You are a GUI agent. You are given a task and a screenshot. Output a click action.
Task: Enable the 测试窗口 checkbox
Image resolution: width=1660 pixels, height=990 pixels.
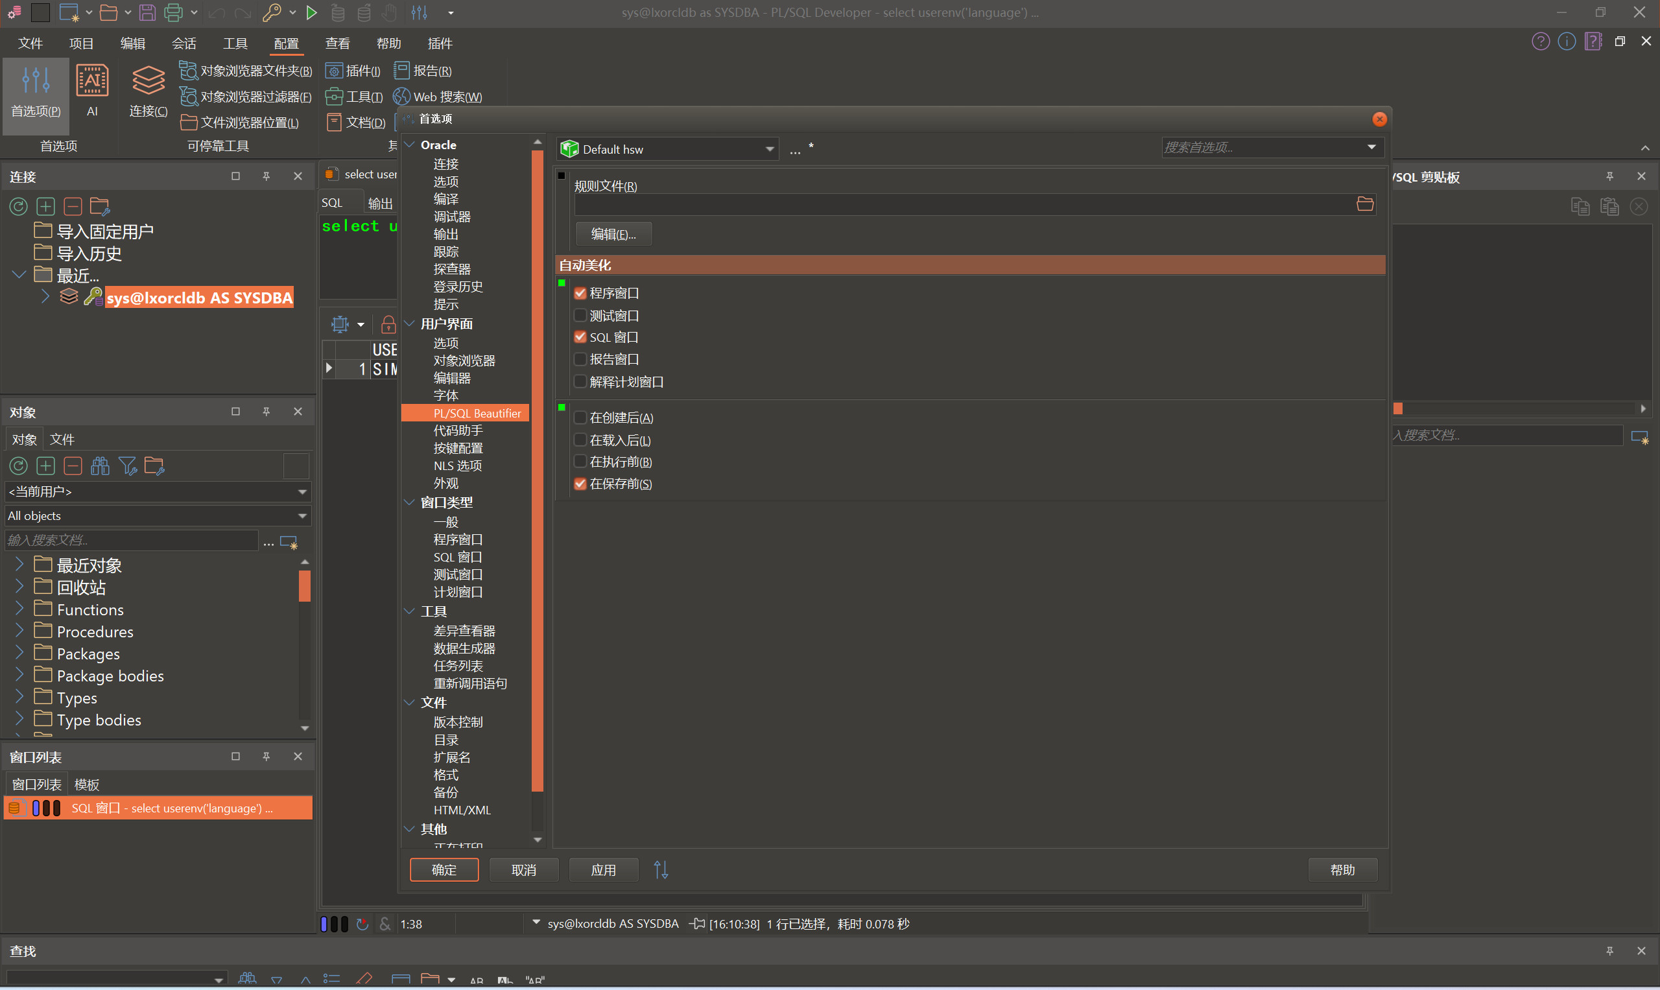pos(580,315)
